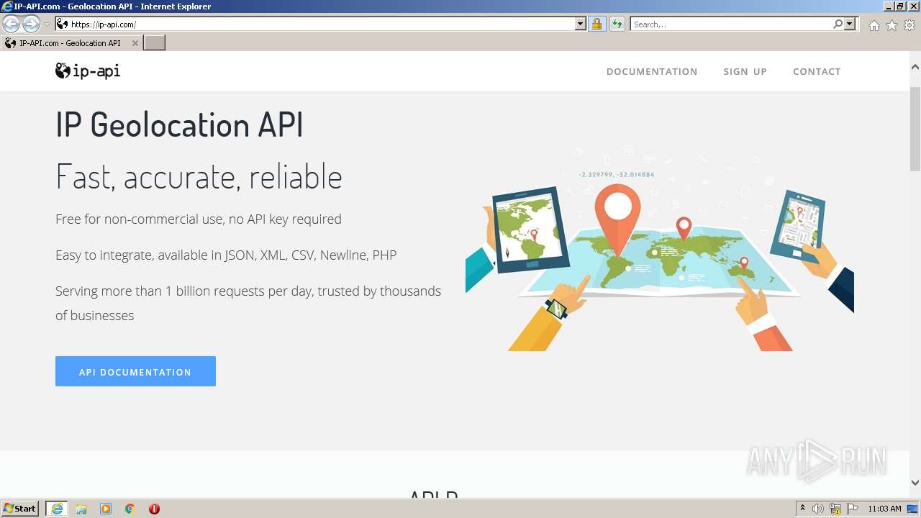This screenshot has height=518, width=921.
Task: Click the text 'Fast, accurate, reliable'
Action: pyautogui.click(x=199, y=177)
